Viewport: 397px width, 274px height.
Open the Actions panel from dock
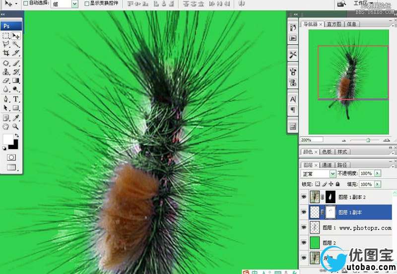293,39
